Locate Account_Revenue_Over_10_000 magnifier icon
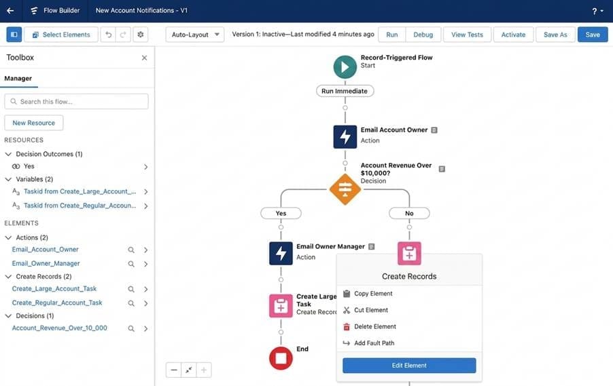Image resolution: width=613 pixels, height=386 pixels. [x=131, y=328]
